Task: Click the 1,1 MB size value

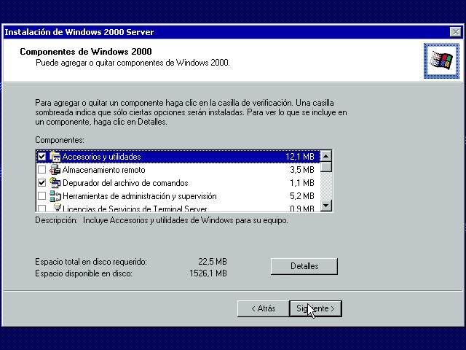Action: click(302, 183)
